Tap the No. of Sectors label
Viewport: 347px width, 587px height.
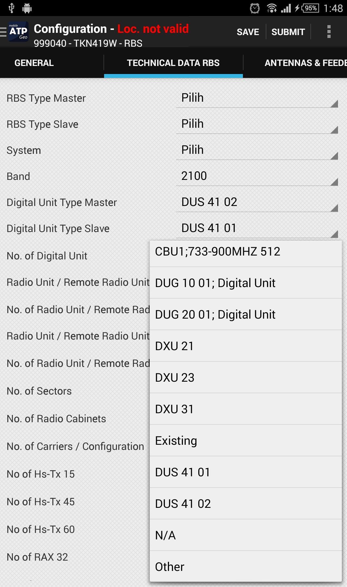pyautogui.click(x=39, y=391)
